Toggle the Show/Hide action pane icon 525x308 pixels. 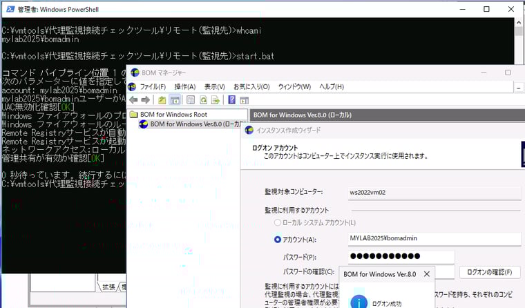pyautogui.click(x=245, y=99)
